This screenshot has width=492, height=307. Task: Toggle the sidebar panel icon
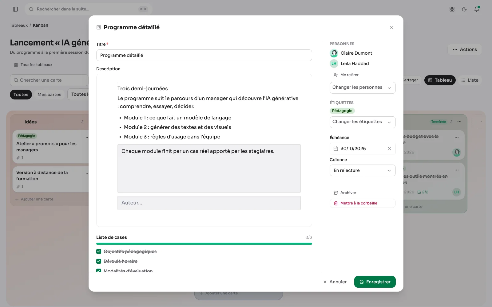click(15, 9)
